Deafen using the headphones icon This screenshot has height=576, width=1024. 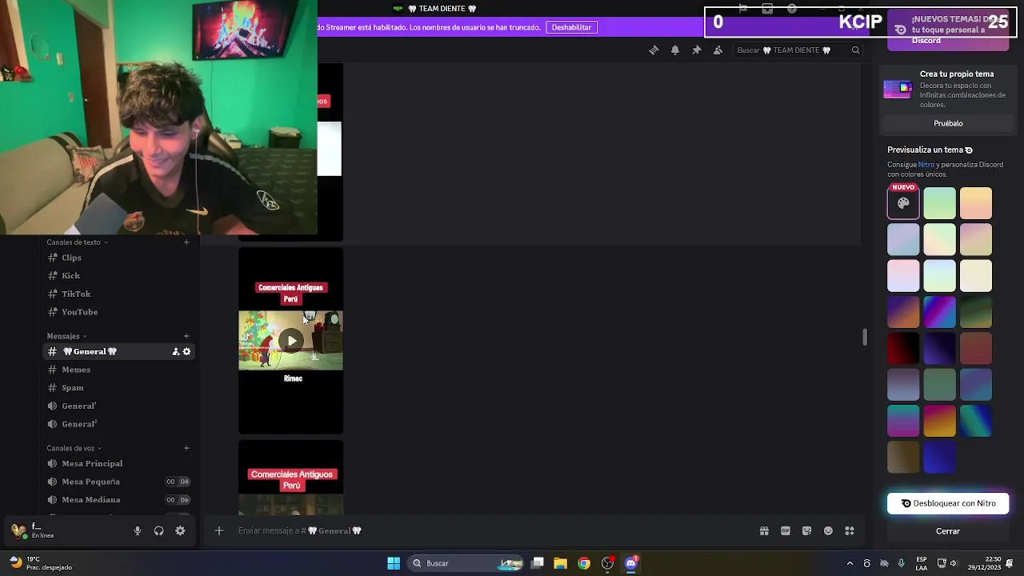[158, 530]
